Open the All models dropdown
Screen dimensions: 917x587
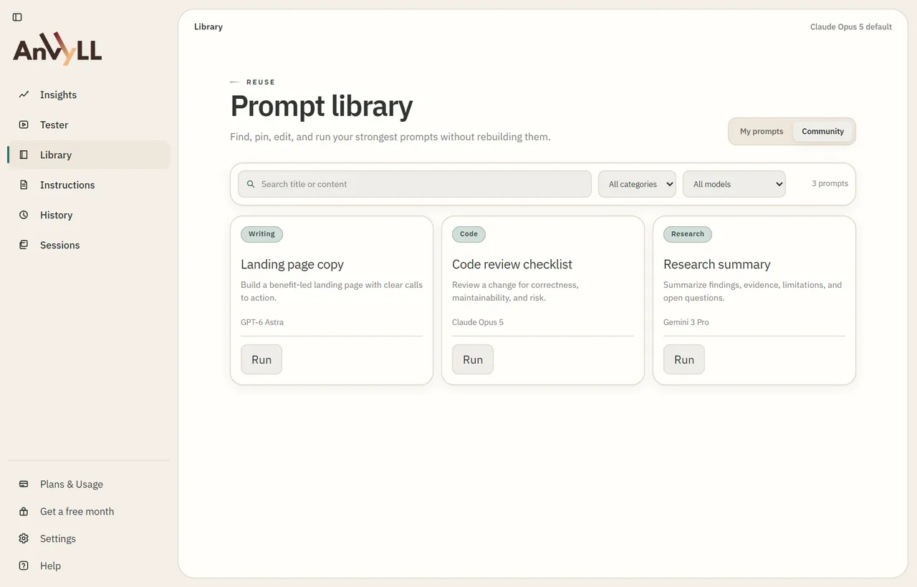point(734,184)
